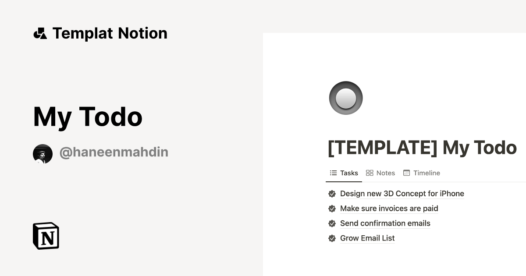The width and height of the screenshot is (526, 276).
Task: Open the Design new 3D Concept task
Action: (402, 194)
